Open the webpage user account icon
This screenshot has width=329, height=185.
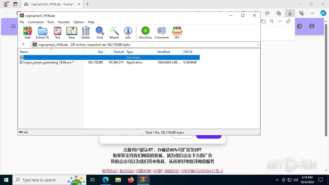click(312, 26)
